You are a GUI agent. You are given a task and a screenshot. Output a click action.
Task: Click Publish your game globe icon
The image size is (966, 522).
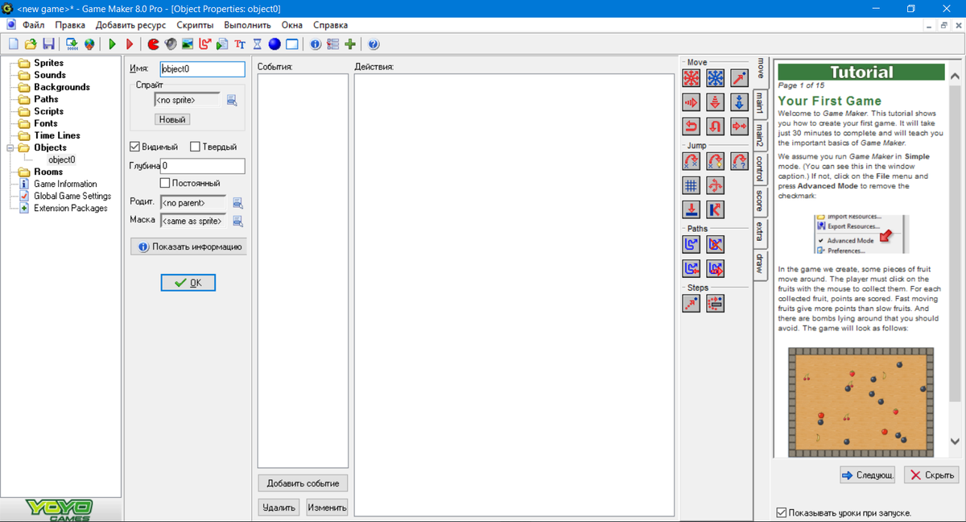pyautogui.click(x=89, y=43)
